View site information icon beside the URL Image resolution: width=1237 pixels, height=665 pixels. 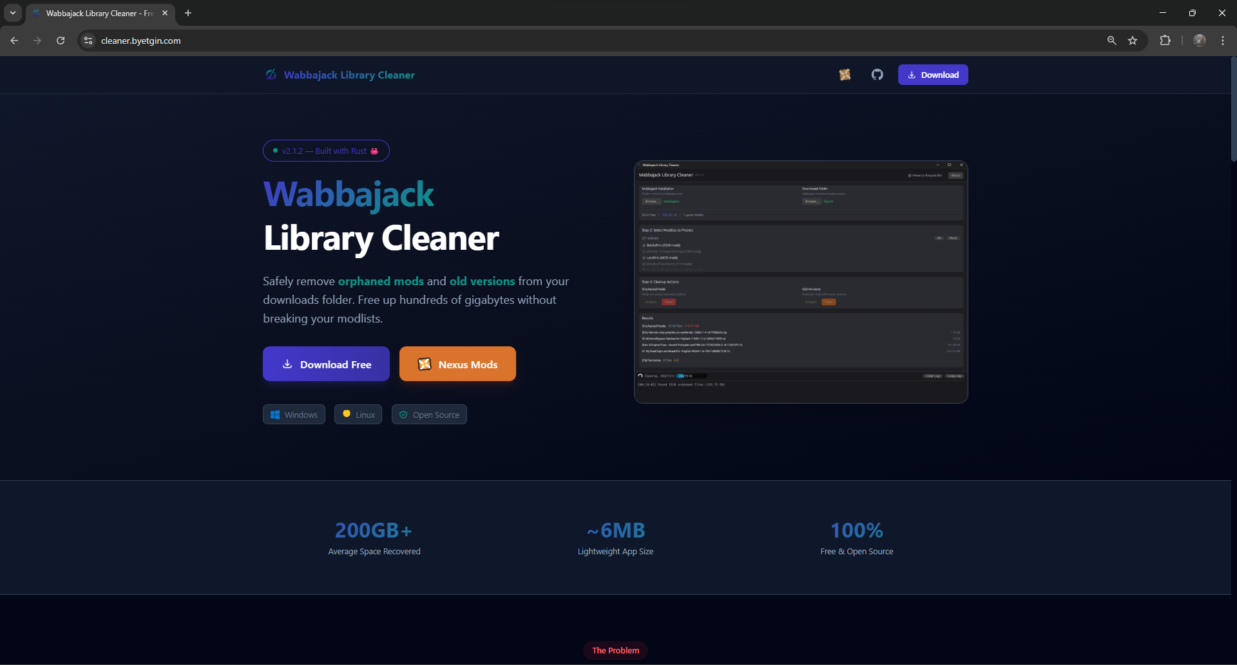coord(88,41)
